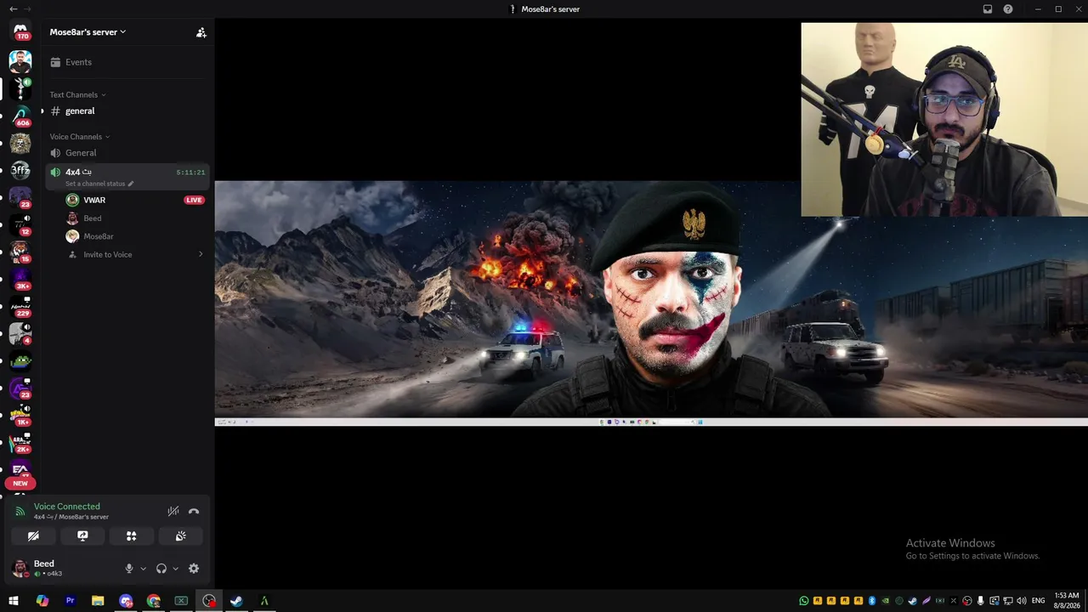Disconnect from voice with the hang-up icon
1088x612 pixels.
[x=194, y=511]
